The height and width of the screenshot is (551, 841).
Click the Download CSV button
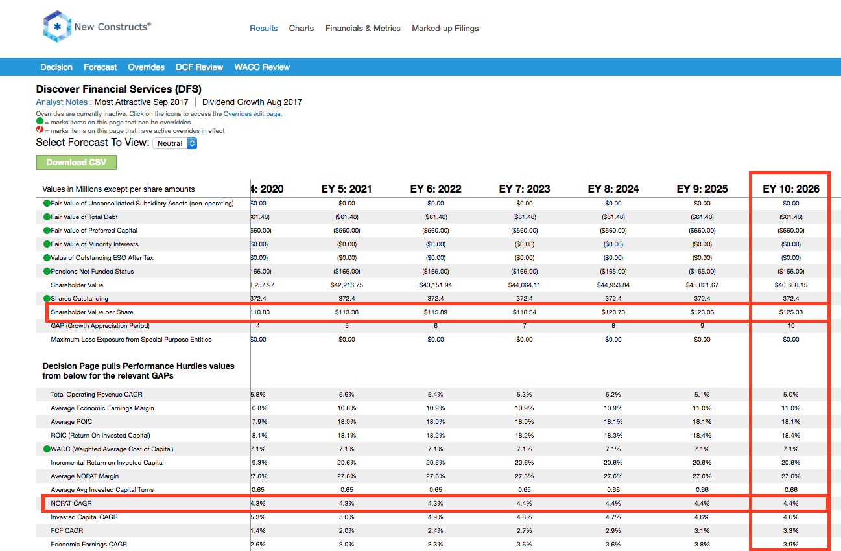pos(77,162)
